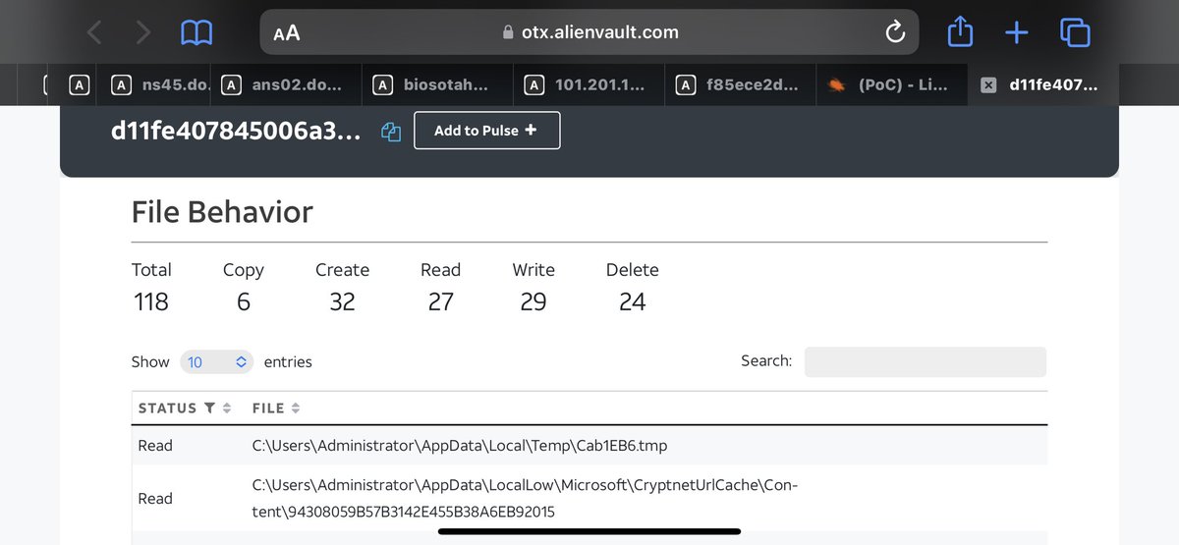Tap the otx.alienvault.com address bar

click(x=589, y=32)
